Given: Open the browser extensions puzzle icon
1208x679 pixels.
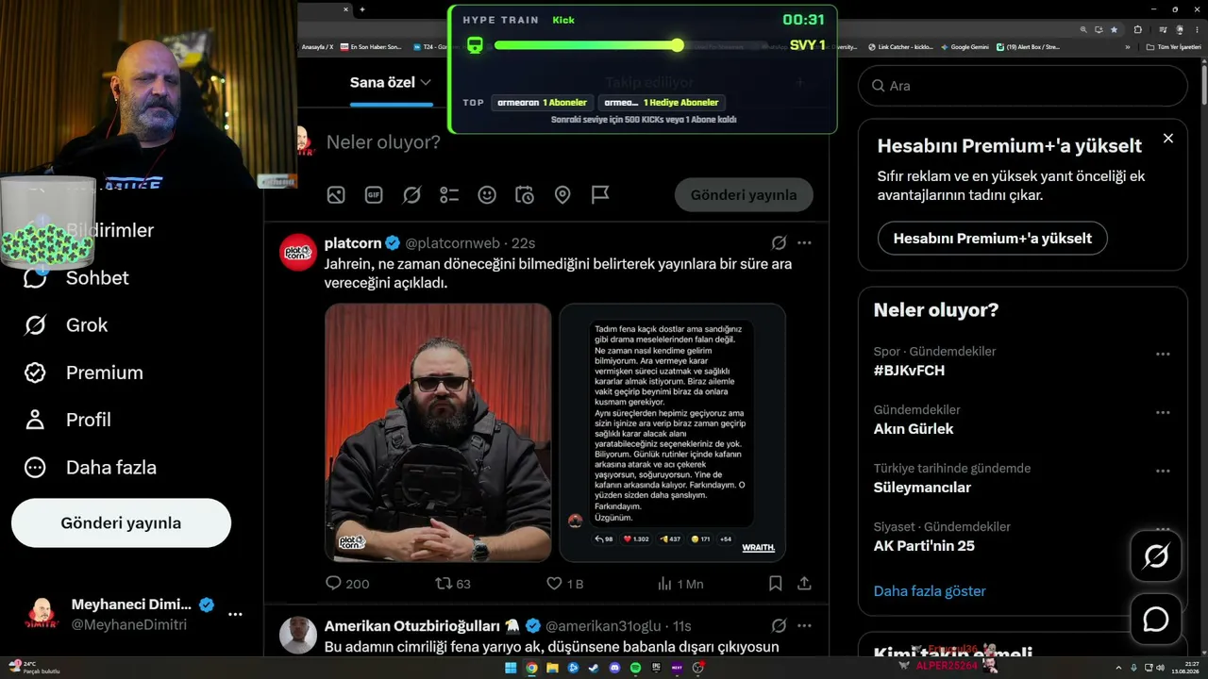Looking at the screenshot, I should [1137, 29].
